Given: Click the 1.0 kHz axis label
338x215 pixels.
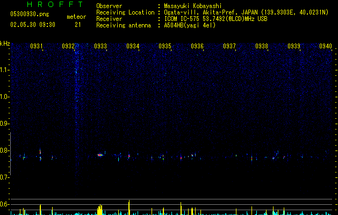Looking at the screenshot, I should (5, 97).
